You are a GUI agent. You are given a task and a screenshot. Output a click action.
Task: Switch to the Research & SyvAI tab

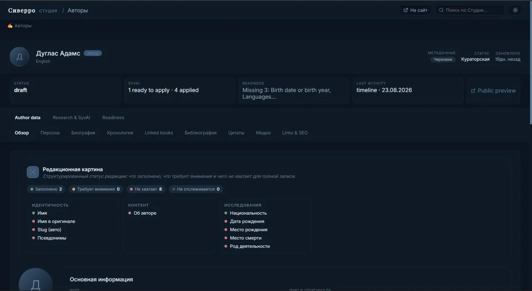[71, 117]
